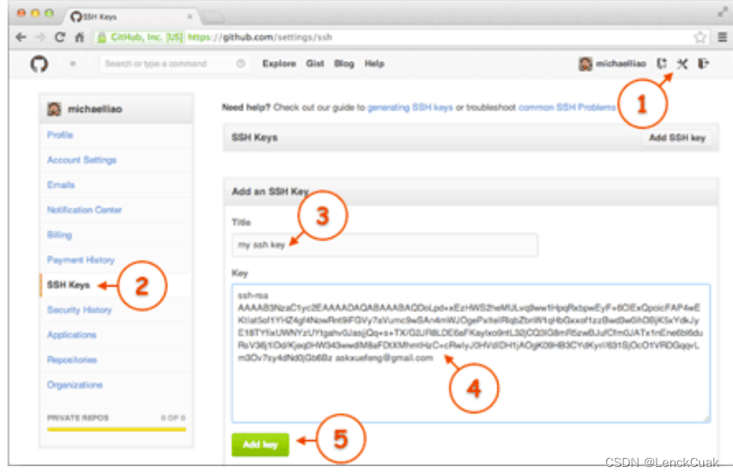
Task: Click the sign out icon
Action: click(x=703, y=64)
